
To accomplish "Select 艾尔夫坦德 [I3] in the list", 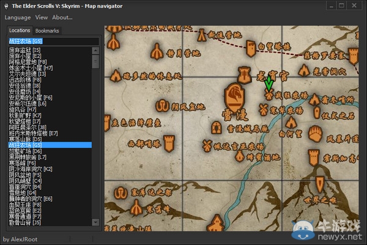I will click(50, 74).
